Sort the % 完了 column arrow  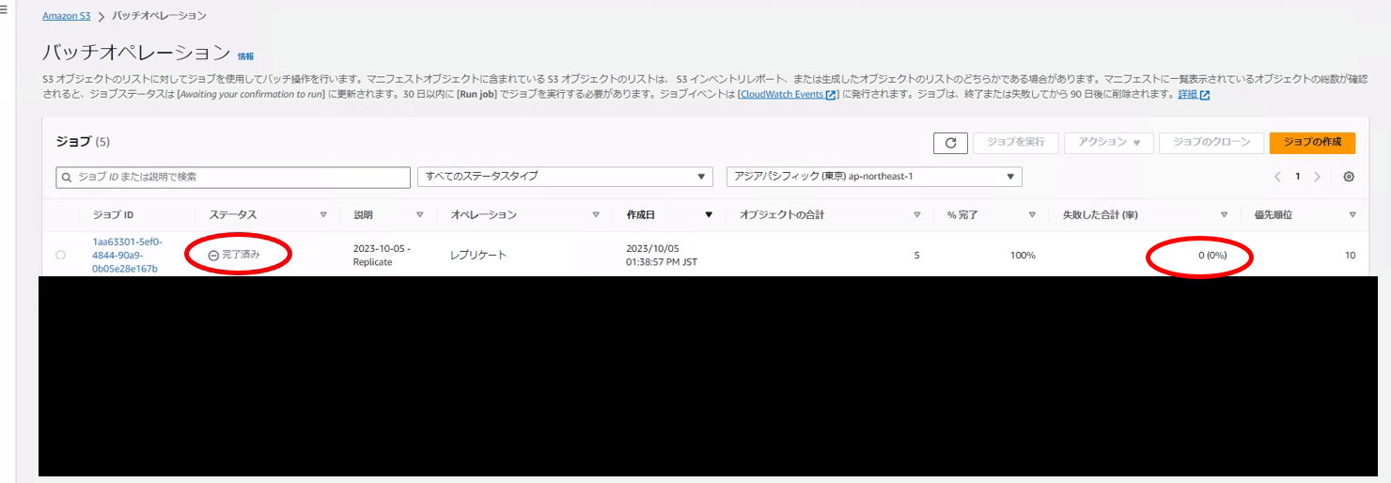[x=1033, y=215]
